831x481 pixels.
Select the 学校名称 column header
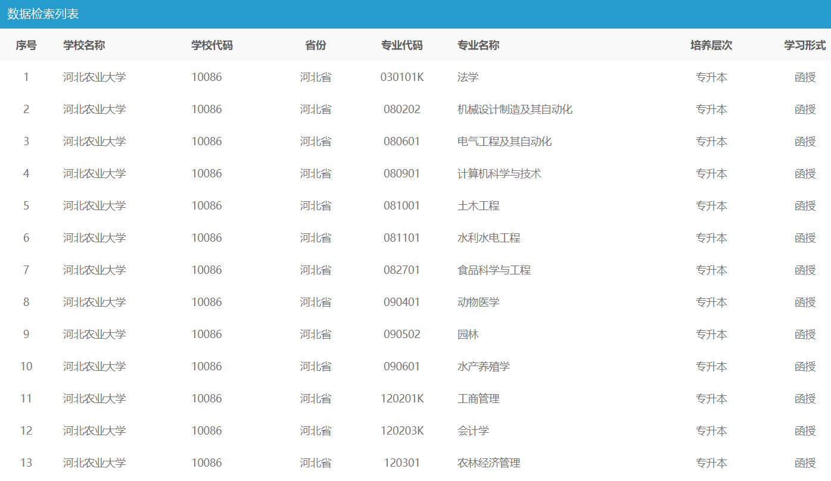84,45
